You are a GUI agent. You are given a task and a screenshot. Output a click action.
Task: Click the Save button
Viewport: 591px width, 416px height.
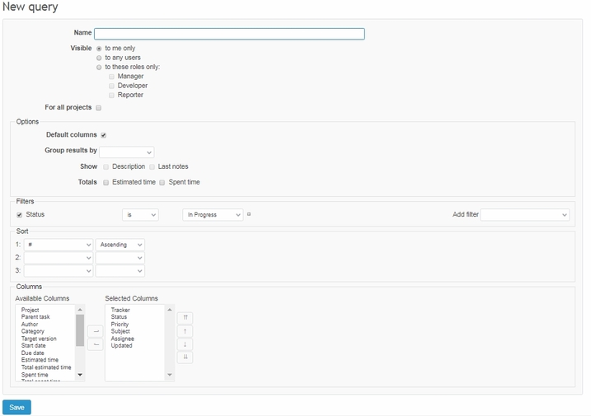(16, 407)
